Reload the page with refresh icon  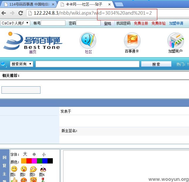pyautogui.click(x=21, y=13)
